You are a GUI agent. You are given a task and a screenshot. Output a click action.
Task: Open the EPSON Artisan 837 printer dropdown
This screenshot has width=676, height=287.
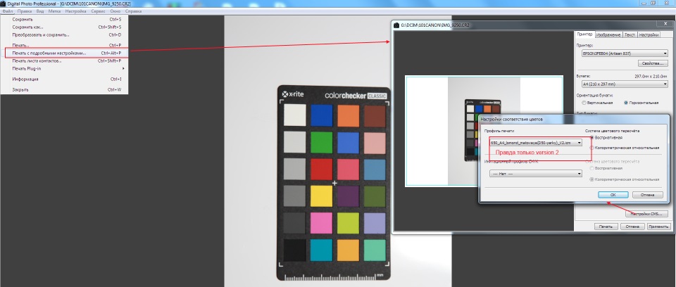[x=625, y=53]
